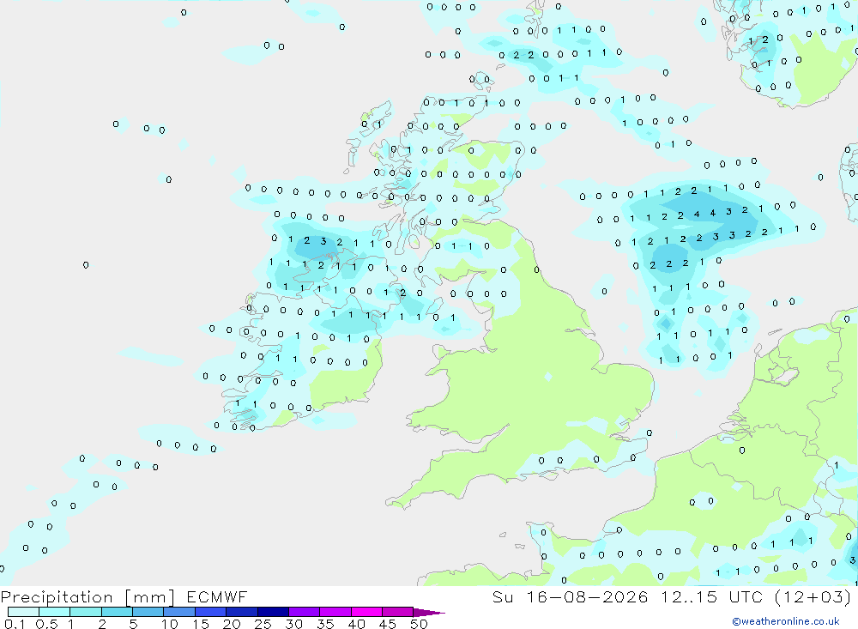This screenshot has width=858, height=629.
Task: Click the 0.1–0.5 mm palest legend swatch
Action: click(x=23, y=612)
